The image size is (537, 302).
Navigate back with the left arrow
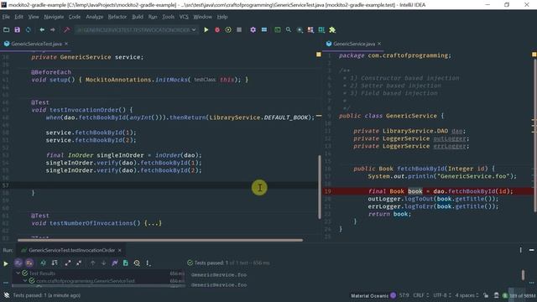[x=42, y=30]
